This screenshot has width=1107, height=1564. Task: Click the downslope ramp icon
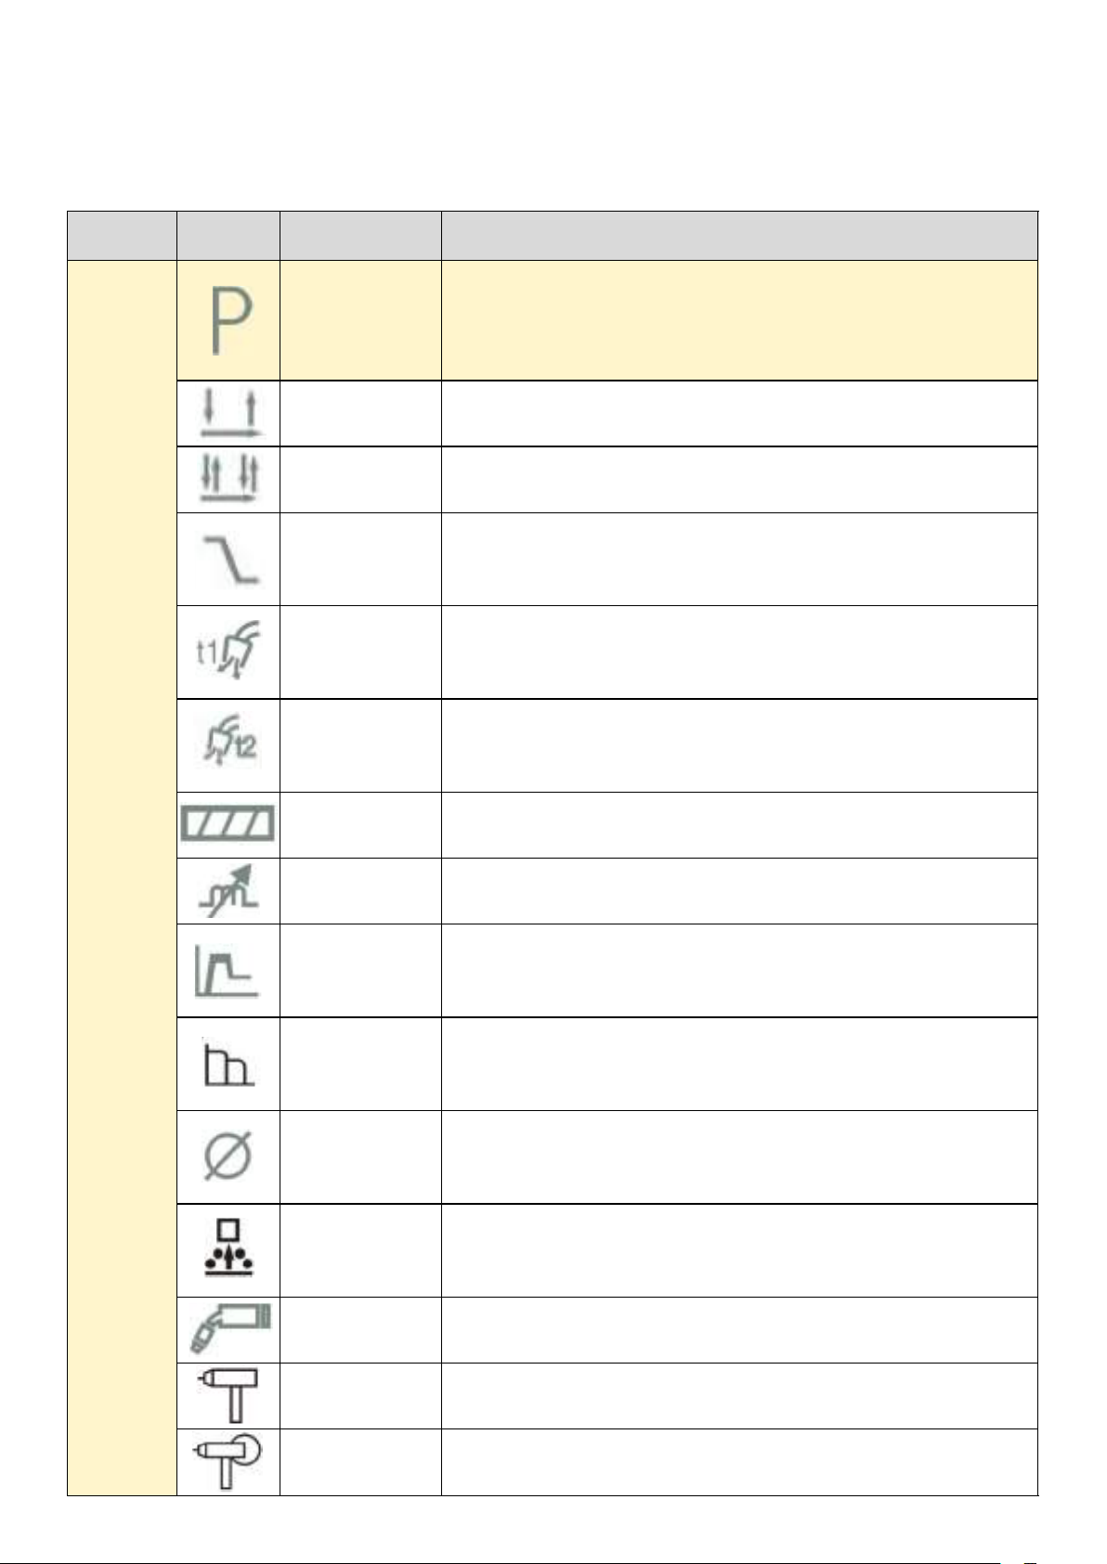click(x=230, y=560)
